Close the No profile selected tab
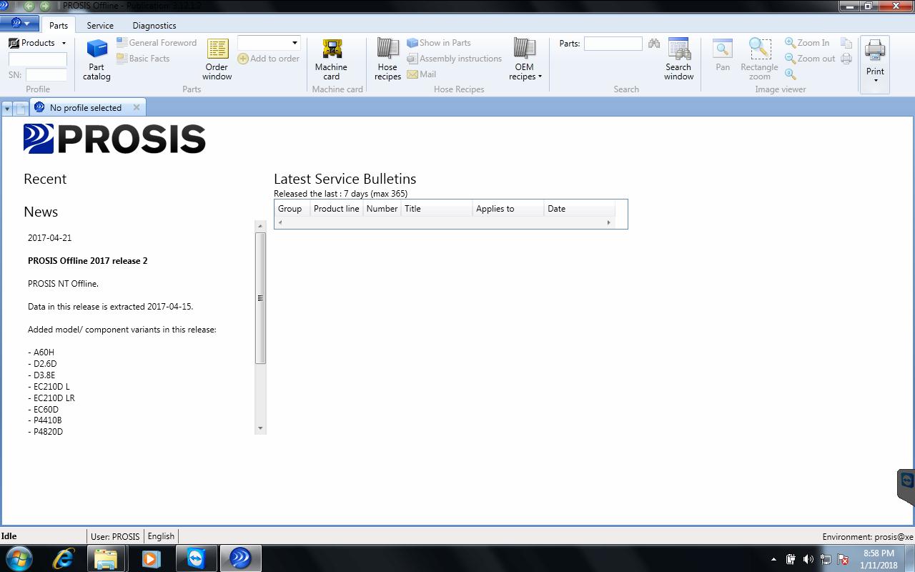915x572 pixels. 137,107
